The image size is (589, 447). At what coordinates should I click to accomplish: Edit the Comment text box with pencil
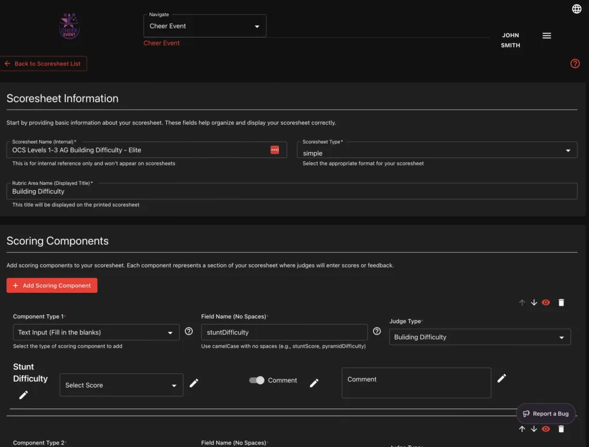click(502, 378)
